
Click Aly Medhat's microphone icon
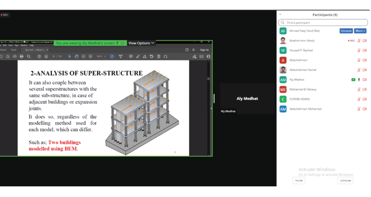(359, 80)
